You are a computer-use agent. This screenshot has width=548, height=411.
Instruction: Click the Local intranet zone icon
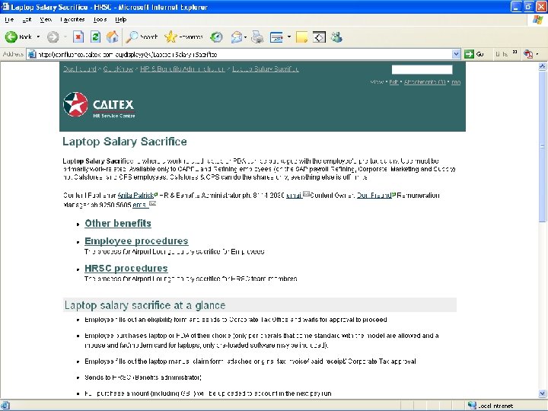click(x=473, y=405)
